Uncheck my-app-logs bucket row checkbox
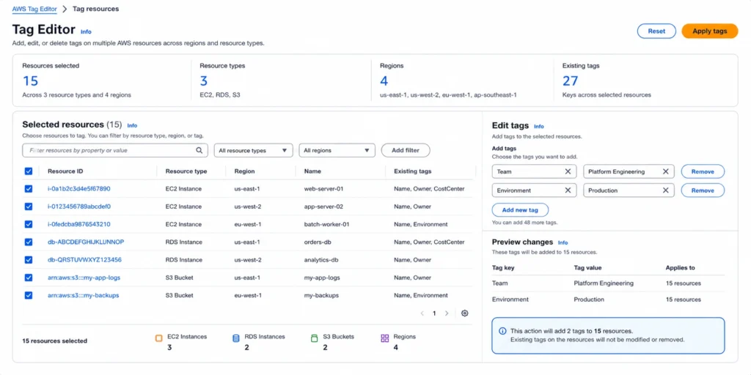This screenshot has height=375, width=751. 29,278
